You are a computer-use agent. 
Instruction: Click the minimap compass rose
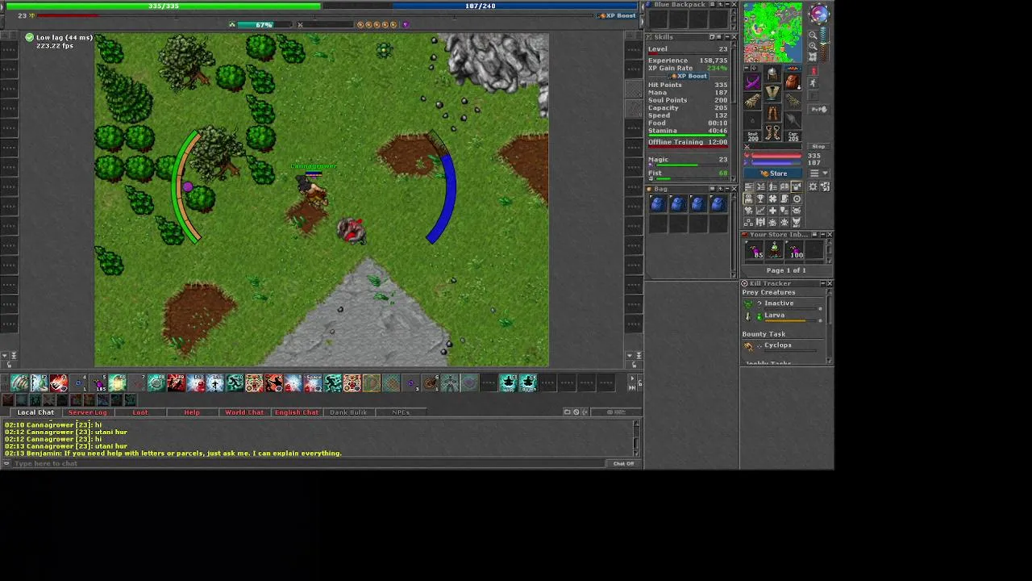pyautogui.click(x=818, y=13)
